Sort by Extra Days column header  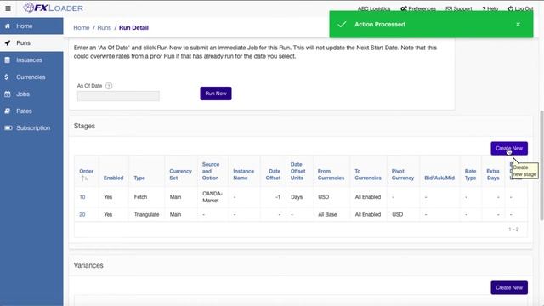(493, 174)
